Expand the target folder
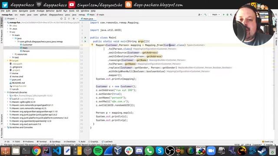The height and width of the screenshot is (156, 278). pos(8,61)
